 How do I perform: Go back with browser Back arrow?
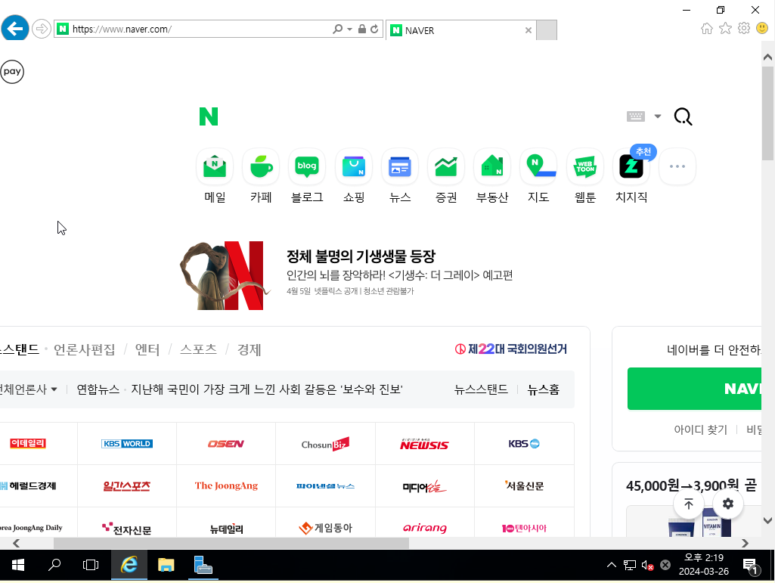(x=15, y=28)
